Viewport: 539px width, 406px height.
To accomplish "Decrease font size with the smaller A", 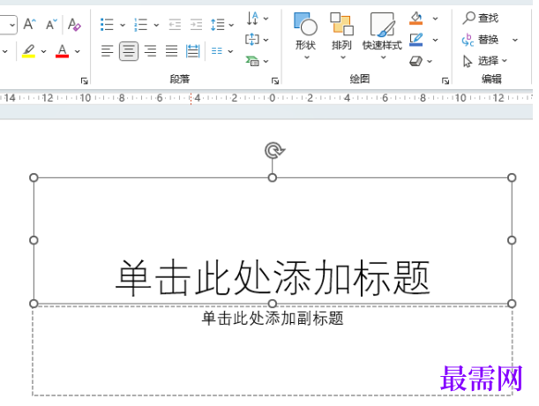I will pos(51,25).
